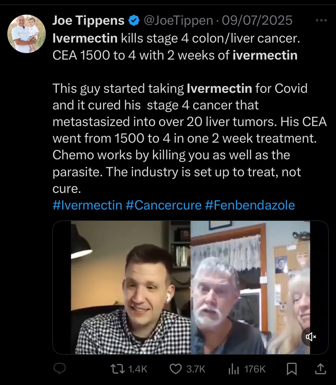336x385 pixels.
Task: Click the blue verified checkmark badge
Action: [x=134, y=20]
